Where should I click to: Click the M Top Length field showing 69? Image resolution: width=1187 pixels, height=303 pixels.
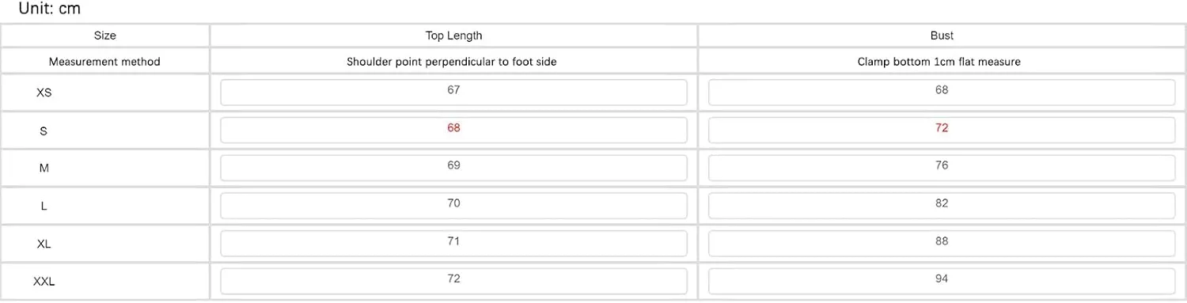click(453, 168)
